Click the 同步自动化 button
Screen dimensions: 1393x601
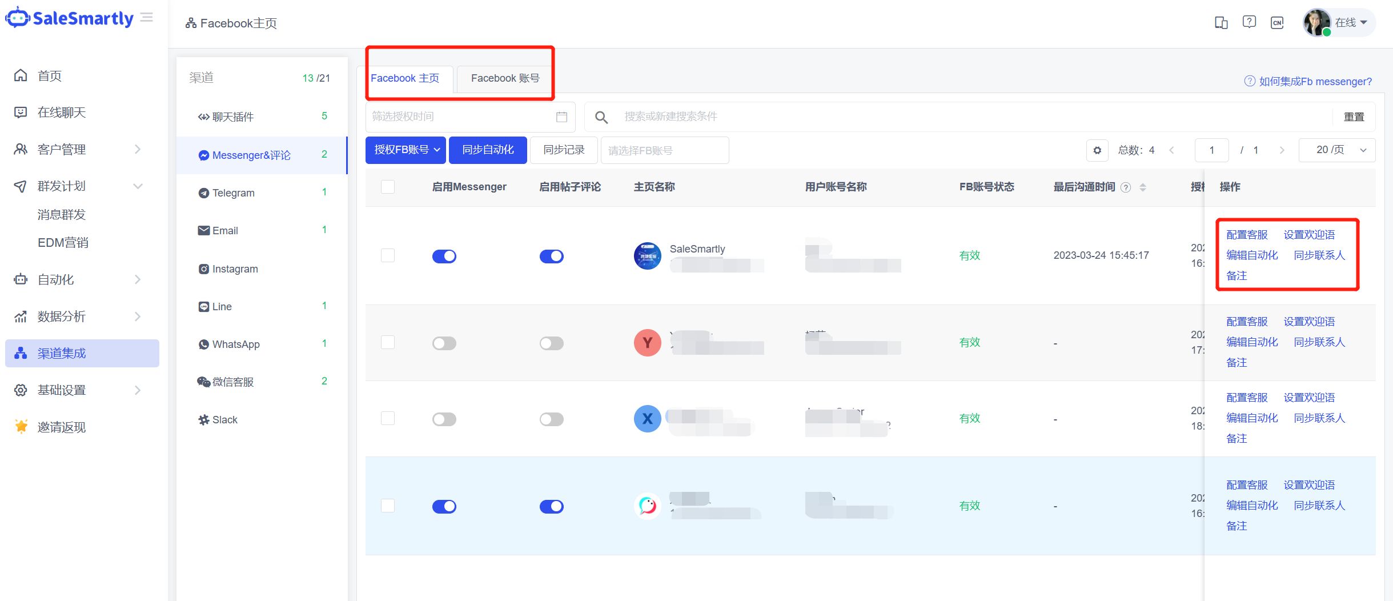point(488,150)
